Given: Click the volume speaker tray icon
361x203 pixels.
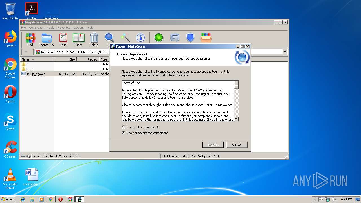Looking at the screenshot, I should (334, 199).
